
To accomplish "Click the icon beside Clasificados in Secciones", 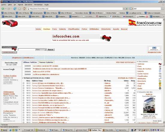I will [x=160, y=76].
